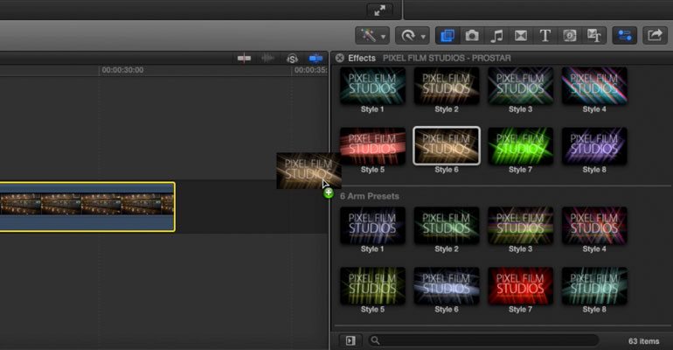673x350 pixels.
Task: Select highlighted Style 6 effect thumbnail
Action: click(447, 146)
